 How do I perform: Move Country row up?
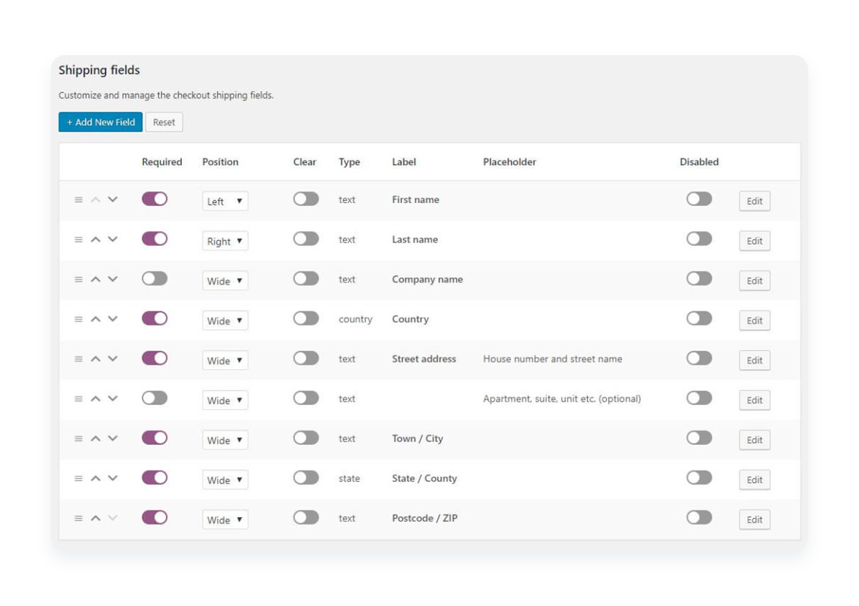(96, 319)
